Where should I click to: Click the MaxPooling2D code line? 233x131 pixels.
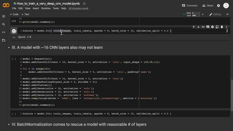(60, 82)
